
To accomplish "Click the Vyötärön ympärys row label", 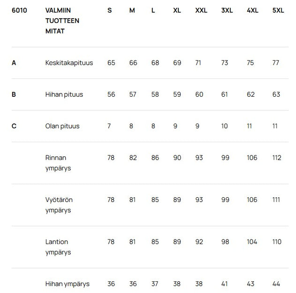I will pos(59,205).
